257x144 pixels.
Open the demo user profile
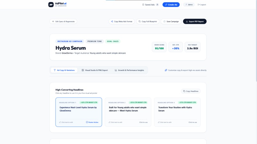[x=189, y=4]
